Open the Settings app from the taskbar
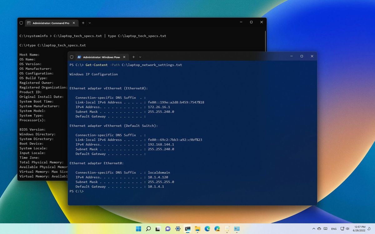Image resolution: width=375 pixels, height=234 pixels. coord(178,229)
